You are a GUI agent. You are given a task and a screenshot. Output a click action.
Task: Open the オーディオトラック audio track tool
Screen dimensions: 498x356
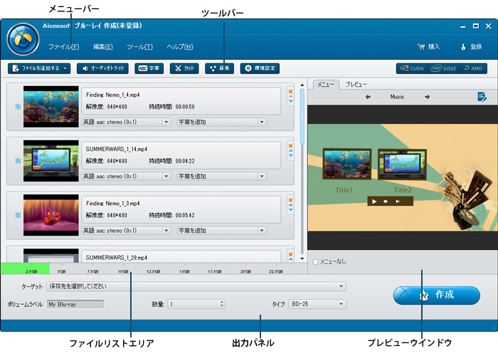pyautogui.click(x=103, y=68)
